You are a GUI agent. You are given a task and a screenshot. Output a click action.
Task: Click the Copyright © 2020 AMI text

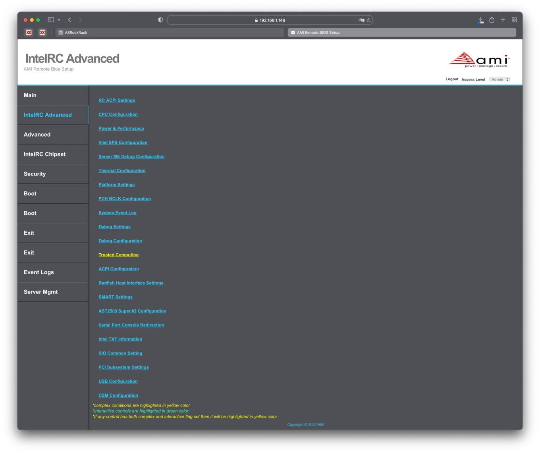pyautogui.click(x=306, y=425)
